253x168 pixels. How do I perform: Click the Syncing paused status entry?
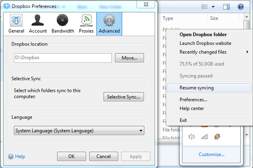pyautogui.click(x=209, y=76)
